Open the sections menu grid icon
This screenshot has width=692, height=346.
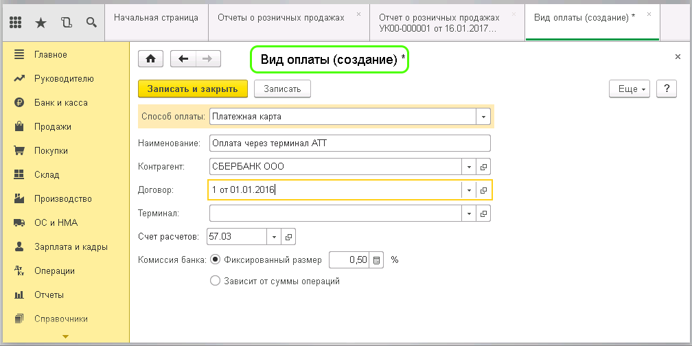point(16,23)
